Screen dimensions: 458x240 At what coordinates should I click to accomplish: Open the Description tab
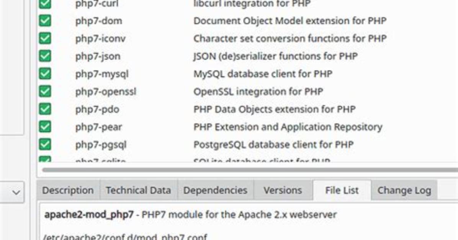tap(68, 190)
